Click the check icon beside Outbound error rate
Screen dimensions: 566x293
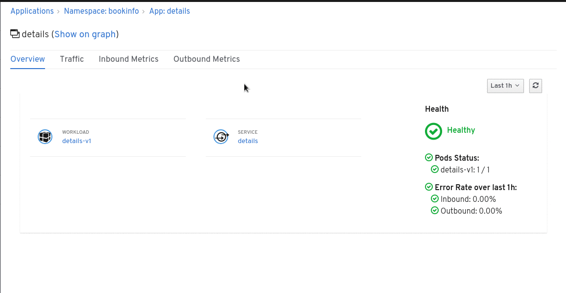click(x=435, y=210)
